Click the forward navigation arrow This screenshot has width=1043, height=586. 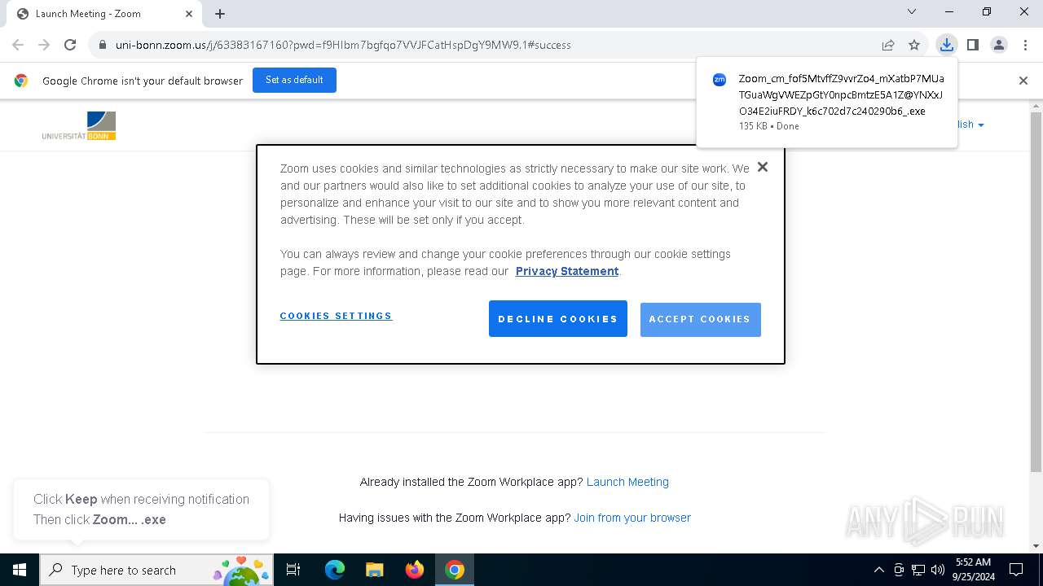[44, 45]
